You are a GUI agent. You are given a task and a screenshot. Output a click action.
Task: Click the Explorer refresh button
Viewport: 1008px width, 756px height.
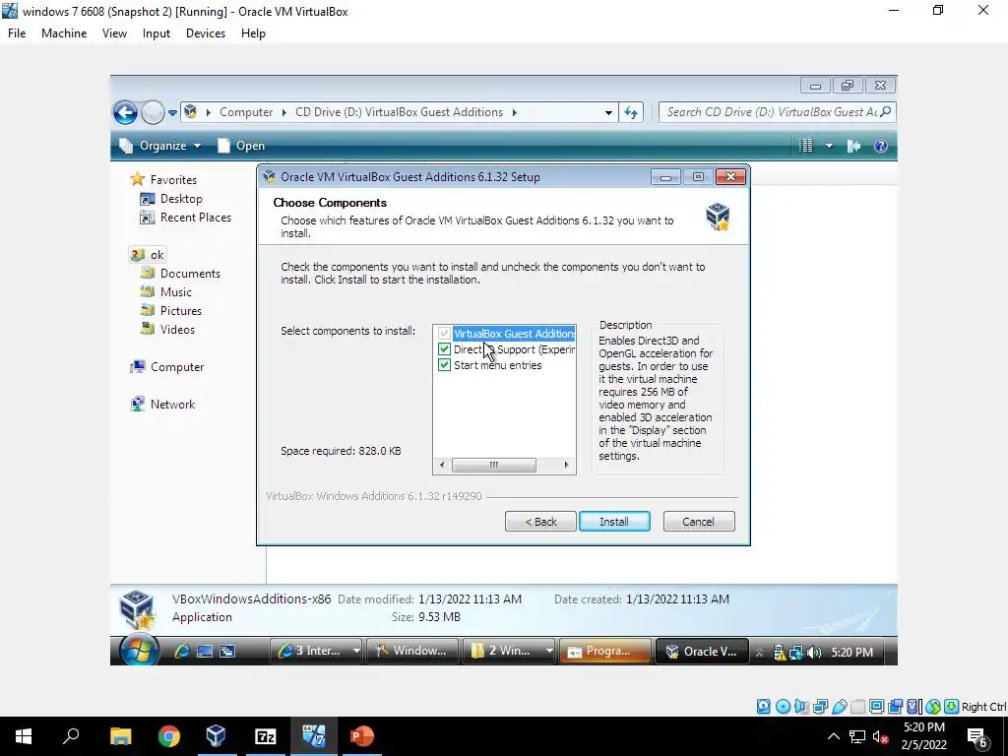(631, 112)
